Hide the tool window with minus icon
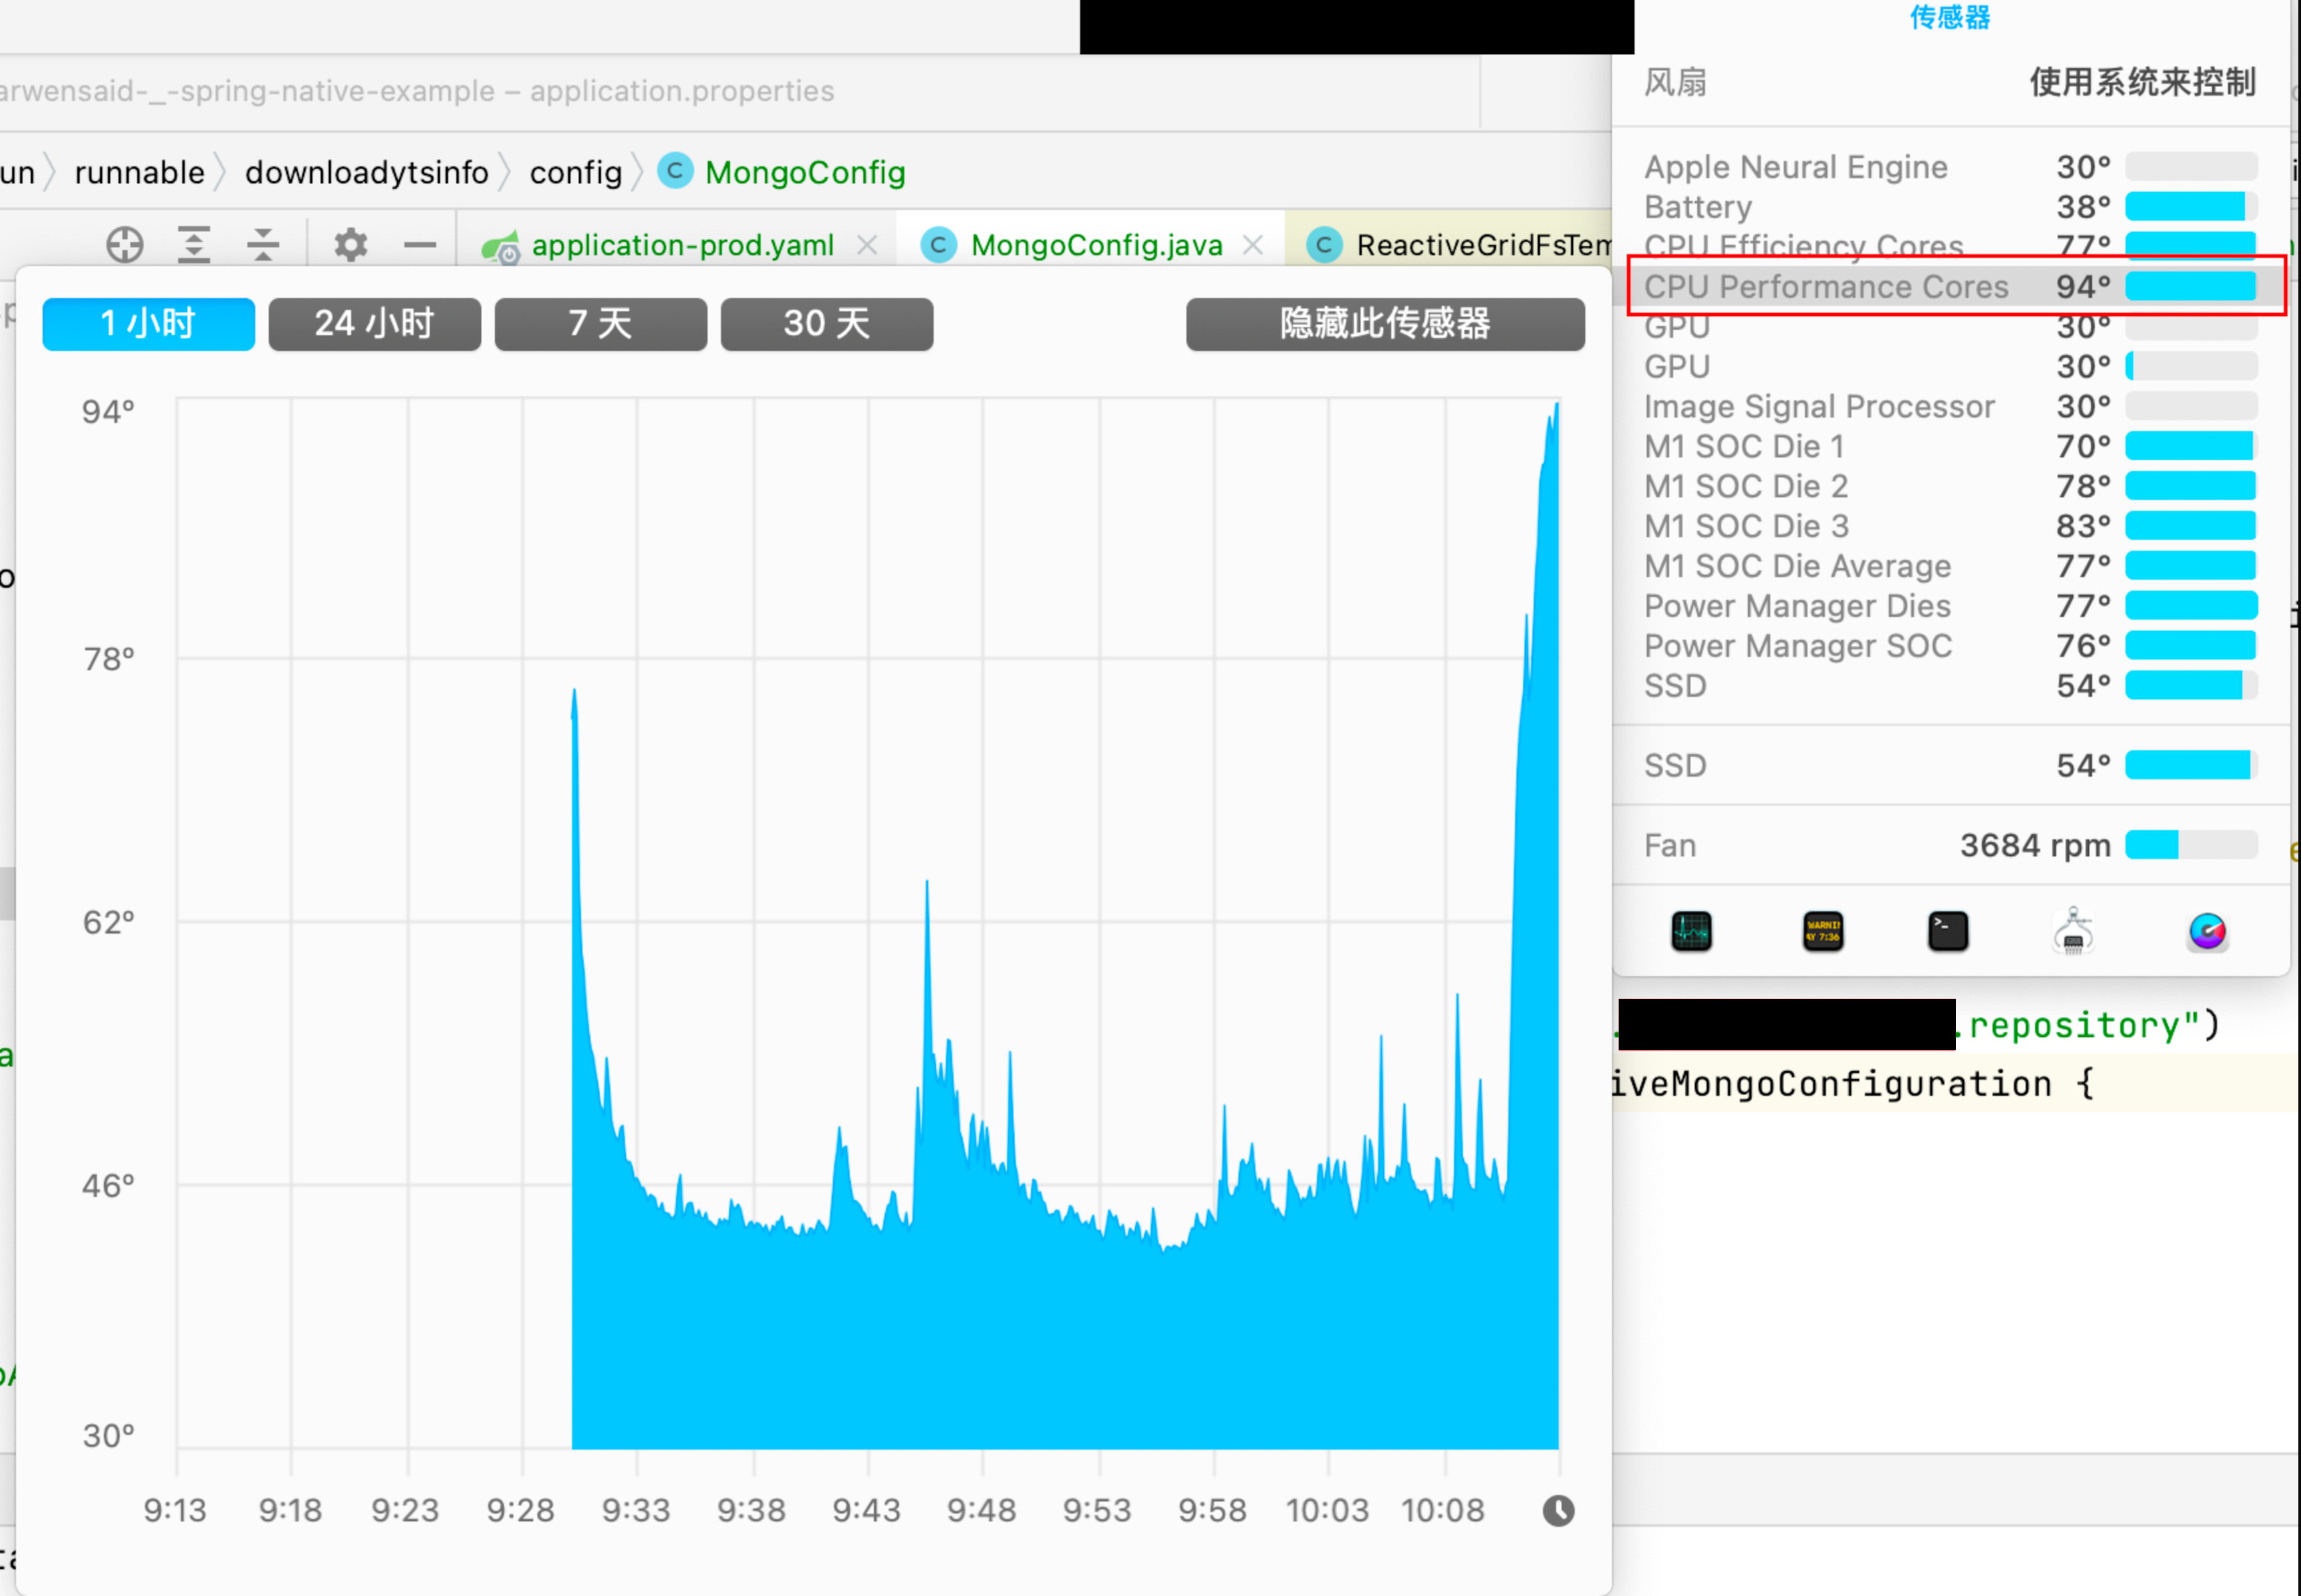 click(x=420, y=245)
